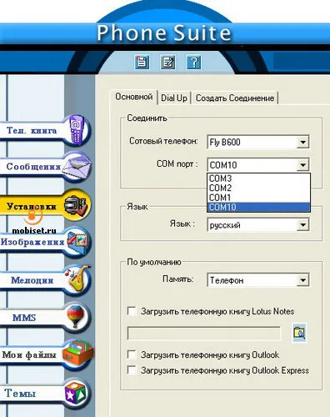Image resolution: width=330 pixels, height=417 pixels.
Task: Expand the Сотовый телефон dropdown arrow
Action: coord(302,142)
